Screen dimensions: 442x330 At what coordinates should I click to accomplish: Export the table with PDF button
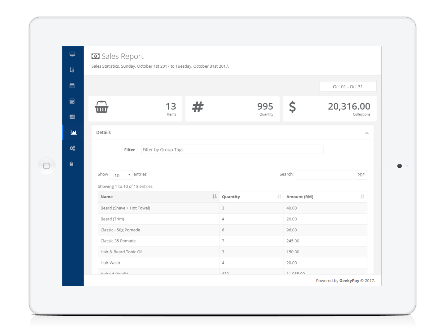361,175
